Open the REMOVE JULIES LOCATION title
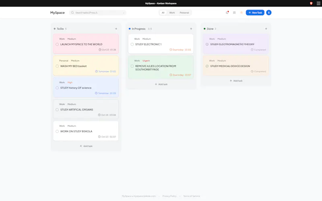The width and height of the screenshot is (322, 201). tap(156, 68)
